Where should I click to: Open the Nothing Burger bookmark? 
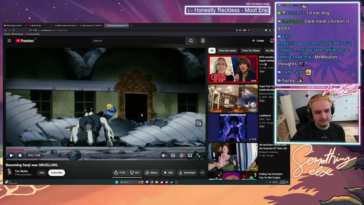click(x=18, y=34)
